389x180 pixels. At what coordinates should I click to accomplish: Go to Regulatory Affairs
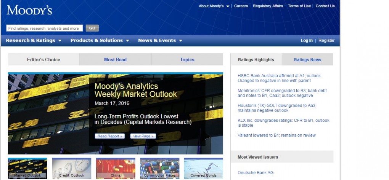point(268,6)
